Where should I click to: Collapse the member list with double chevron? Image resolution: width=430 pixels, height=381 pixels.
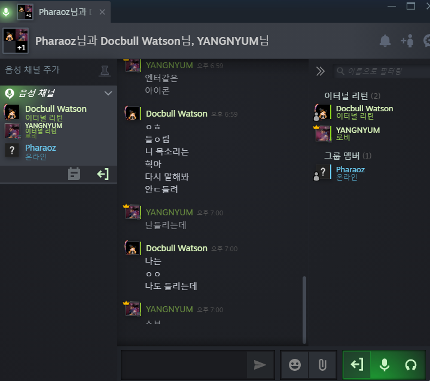pyautogui.click(x=320, y=71)
